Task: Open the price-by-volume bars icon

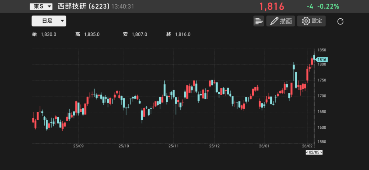Action: pos(259,21)
